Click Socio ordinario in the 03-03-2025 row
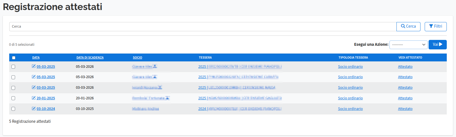This screenshot has width=456, height=137. tap(350, 87)
